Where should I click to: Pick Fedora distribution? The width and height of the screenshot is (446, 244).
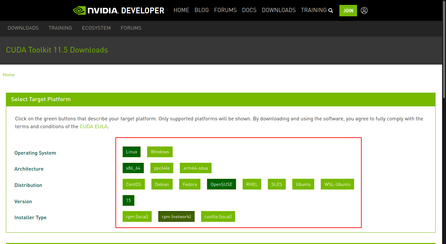[190, 184]
